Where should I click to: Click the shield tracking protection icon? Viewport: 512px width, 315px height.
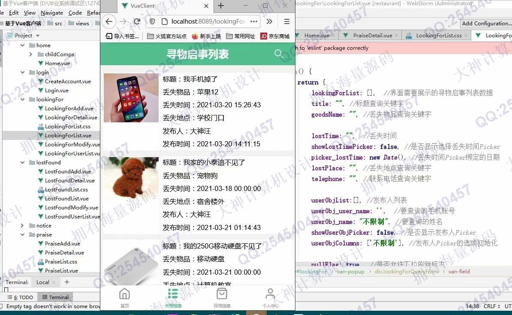(x=152, y=21)
